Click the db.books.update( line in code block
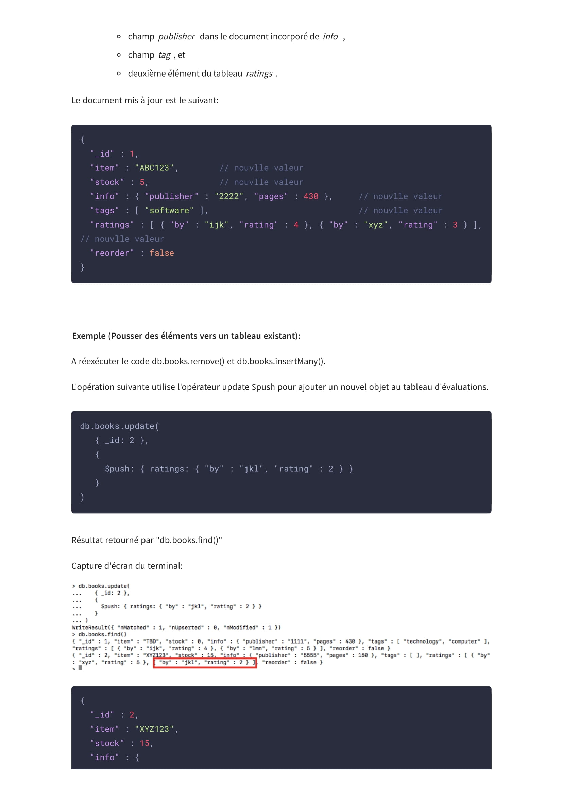Screen dimensions: 562x796 coord(119,426)
